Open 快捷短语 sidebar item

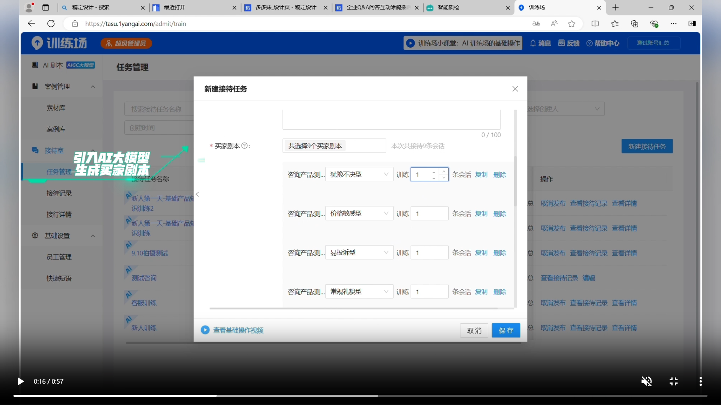[x=59, y=278]
